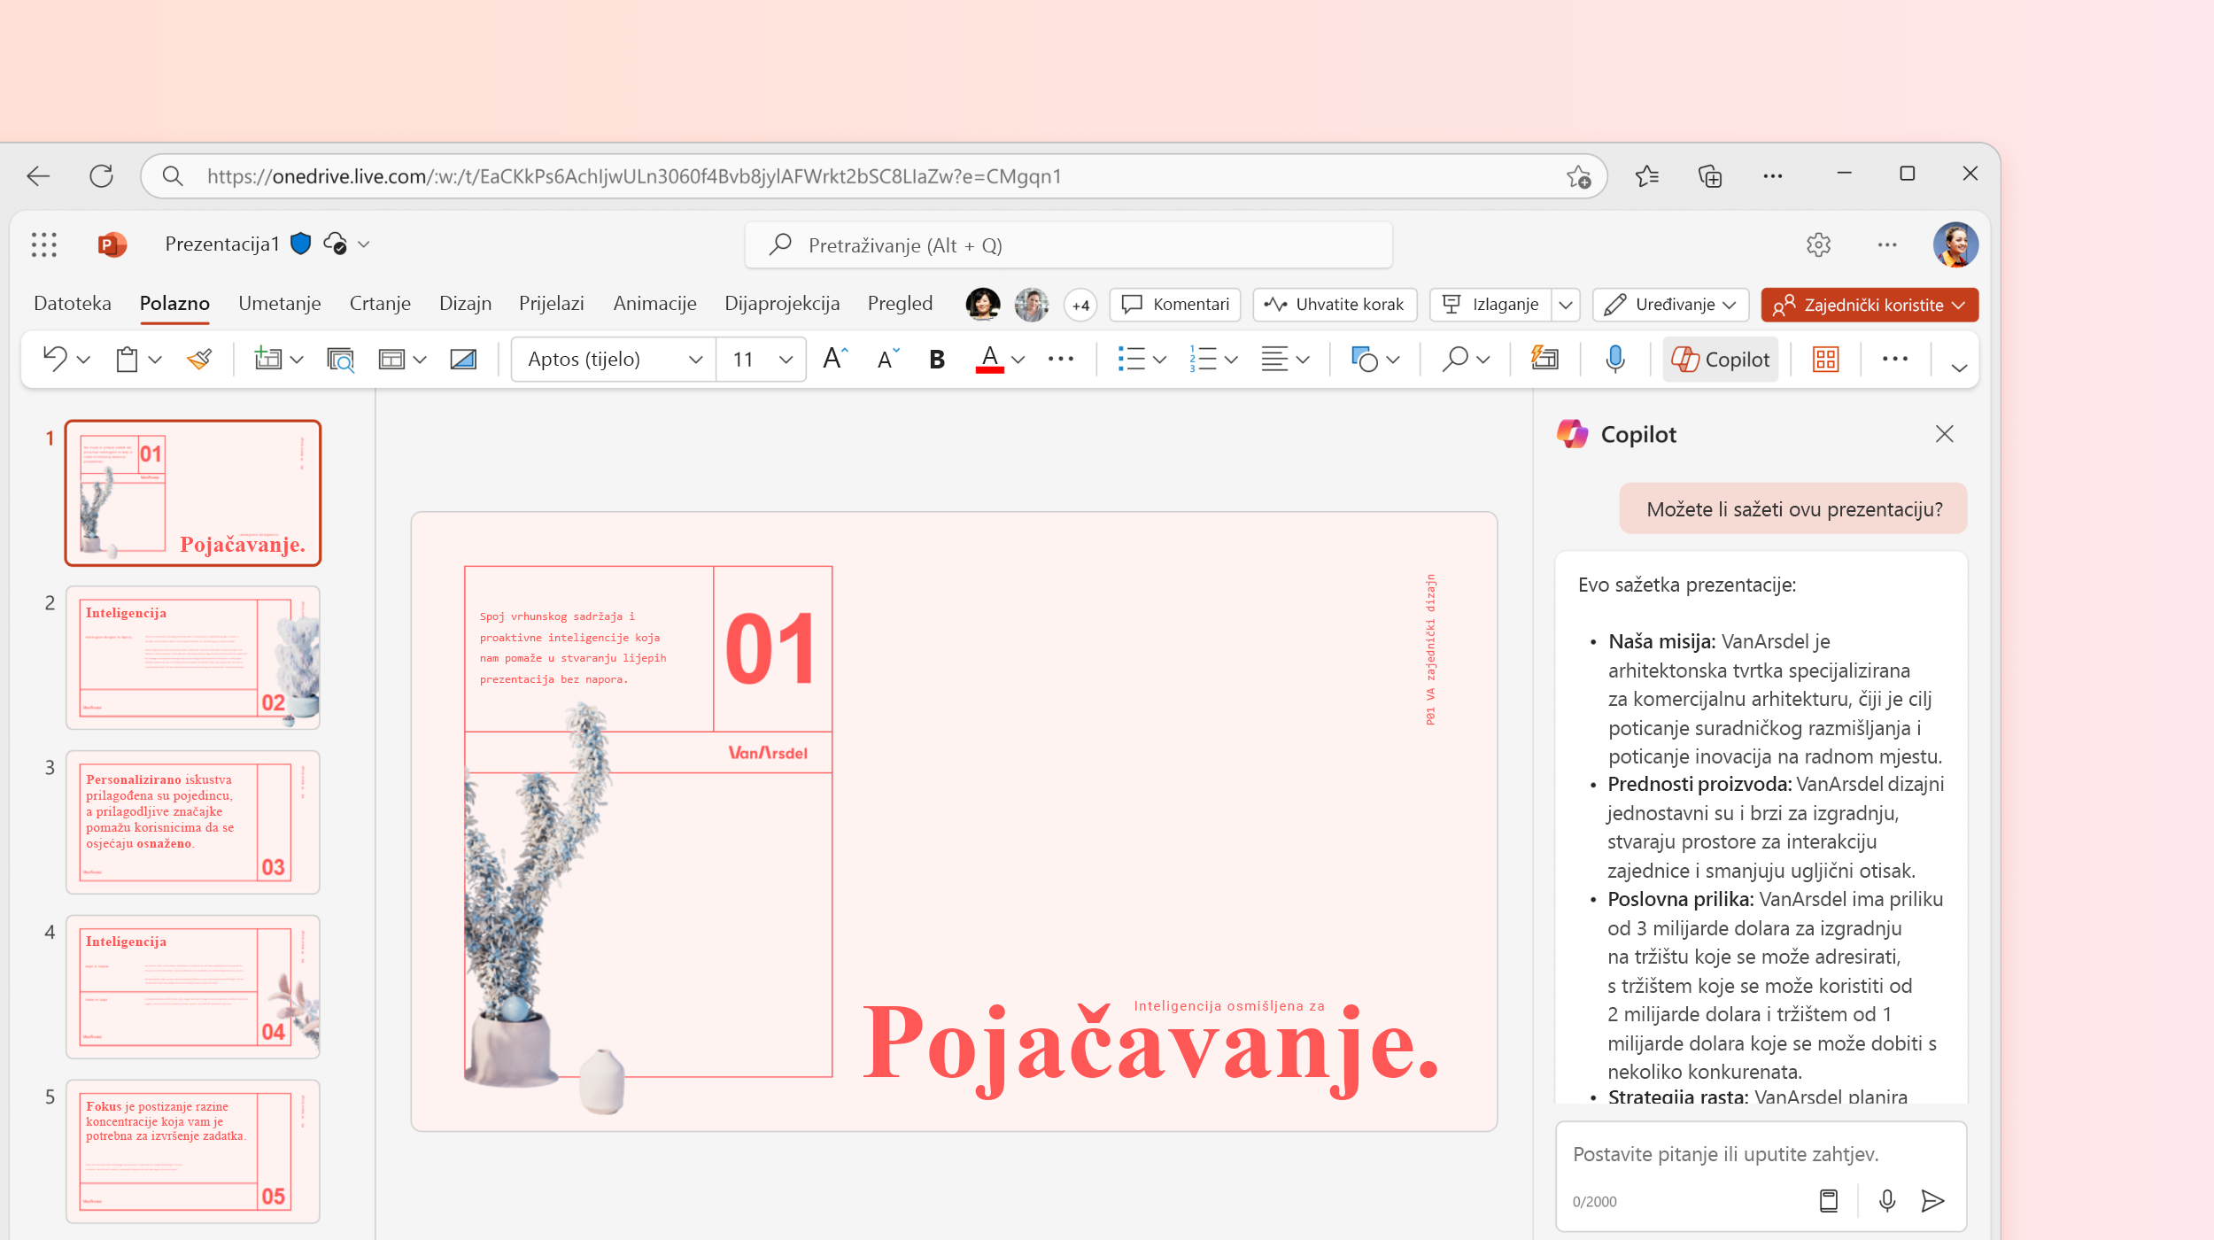Click the Find magnifier icon in ribbon
This screenshot has height=1240, width=2214.
[x=1454, y=359]
